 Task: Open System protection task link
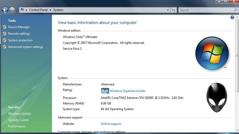click(20, 40)
